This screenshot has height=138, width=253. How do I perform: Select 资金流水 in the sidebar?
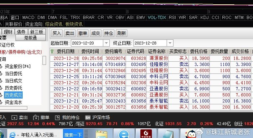(13, 102)
